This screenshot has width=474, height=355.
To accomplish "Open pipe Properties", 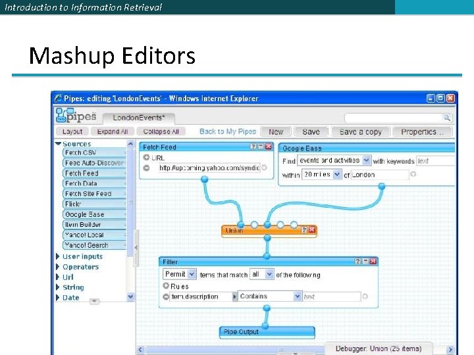I will [x=422, y=131].
